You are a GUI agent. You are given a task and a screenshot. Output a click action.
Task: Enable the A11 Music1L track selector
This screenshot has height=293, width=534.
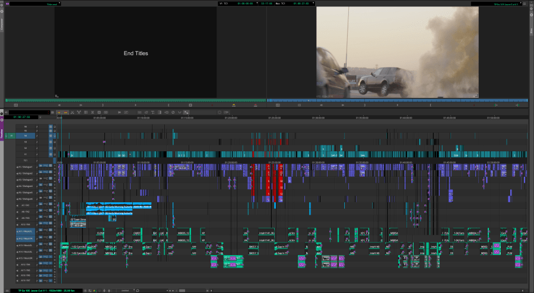[26, 231]
